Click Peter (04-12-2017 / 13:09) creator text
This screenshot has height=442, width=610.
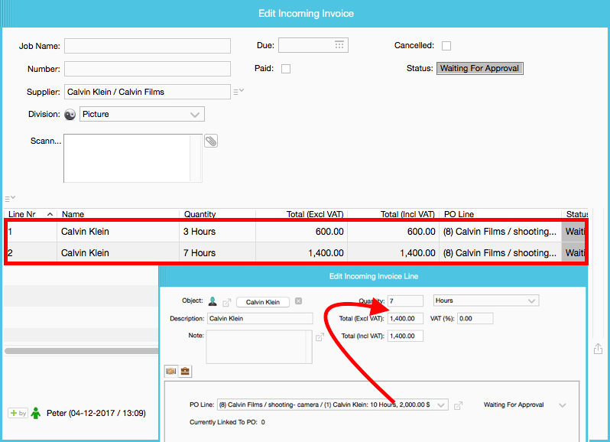point(96,413)
